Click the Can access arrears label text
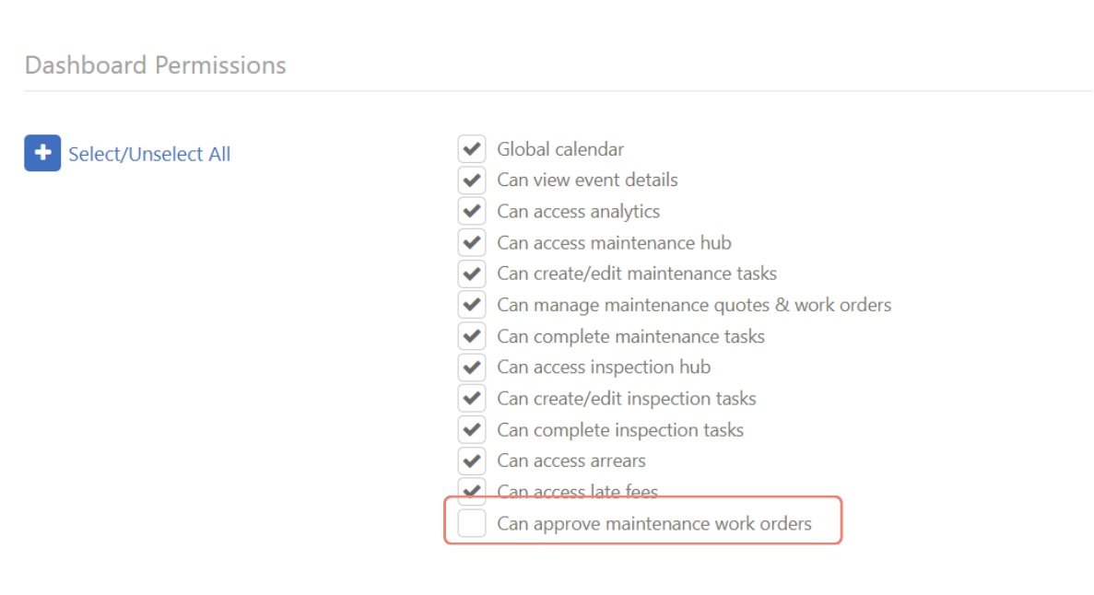 [571, 461]
